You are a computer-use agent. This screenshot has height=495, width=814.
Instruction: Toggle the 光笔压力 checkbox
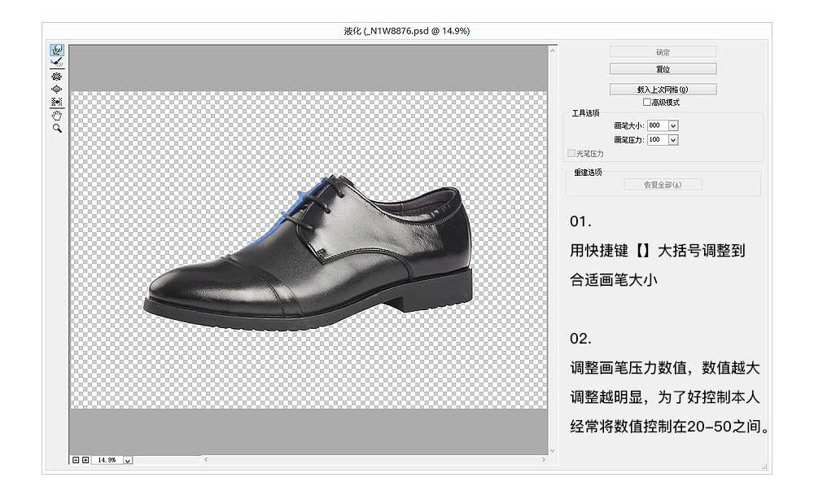[570, 152]
